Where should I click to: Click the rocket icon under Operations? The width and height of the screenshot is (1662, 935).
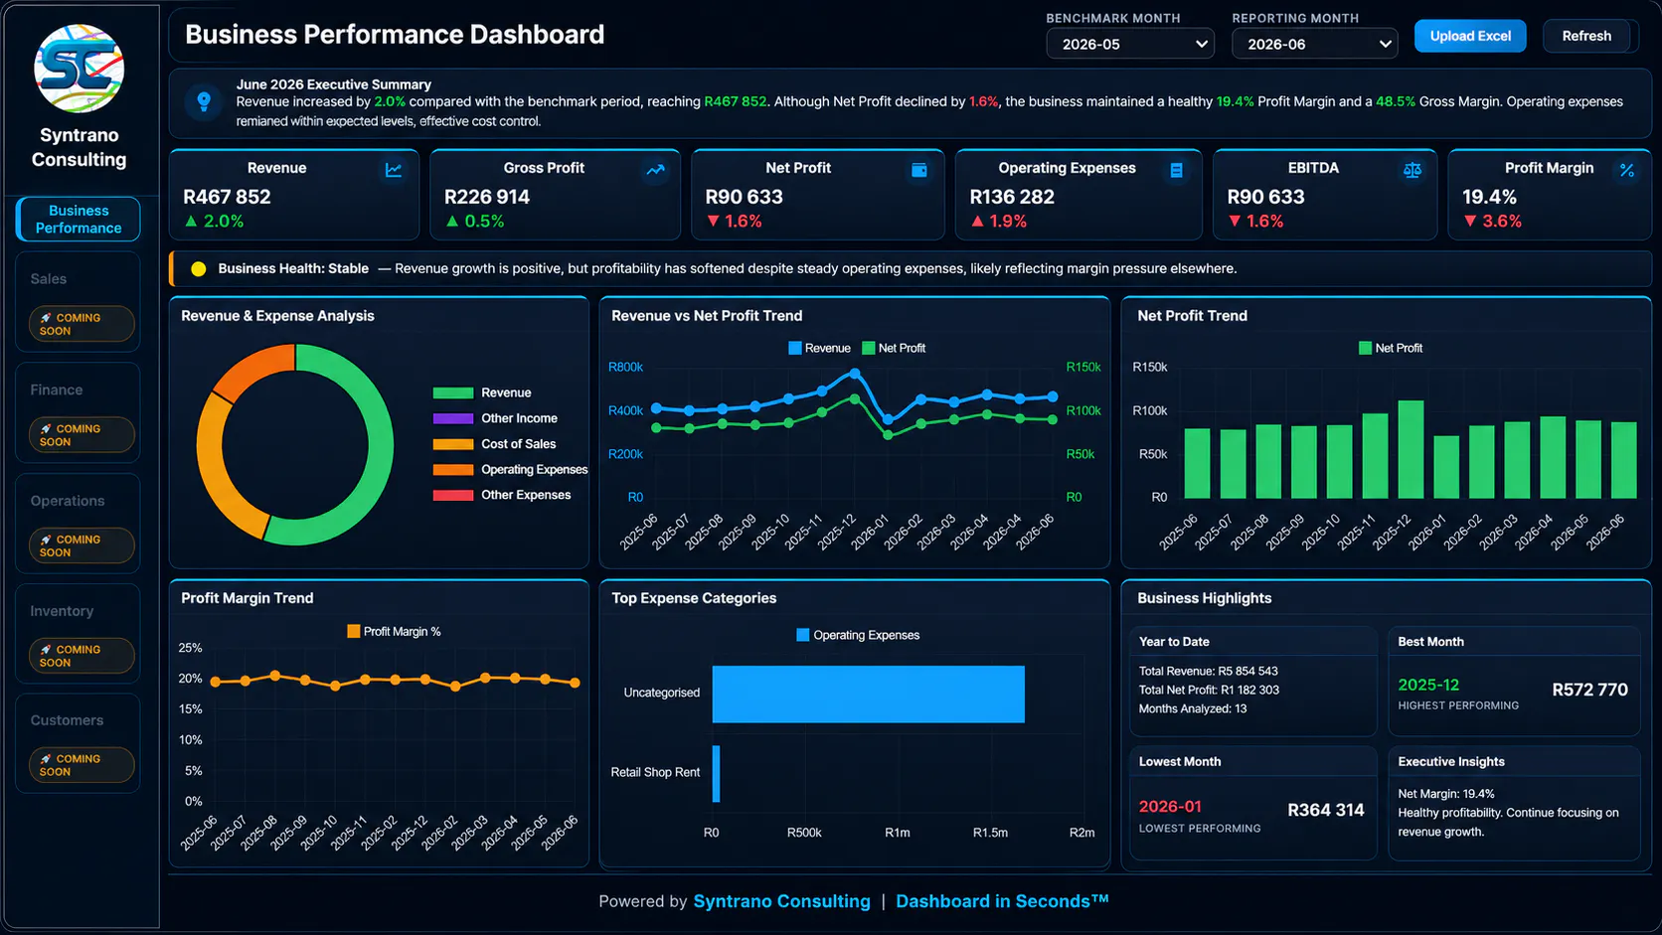[x=46, y=540]
